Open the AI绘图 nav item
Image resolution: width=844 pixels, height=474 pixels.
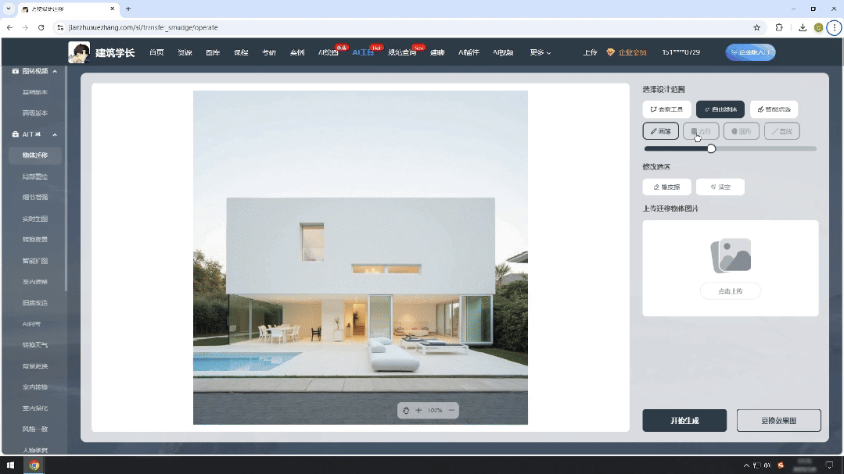pos(329,52)
